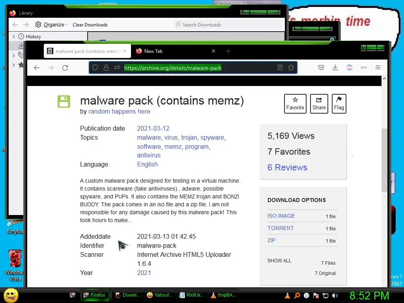Screen dimensions: 404x303
Task: Click the extension icon next to the menu button
Action: click(363, 67)
